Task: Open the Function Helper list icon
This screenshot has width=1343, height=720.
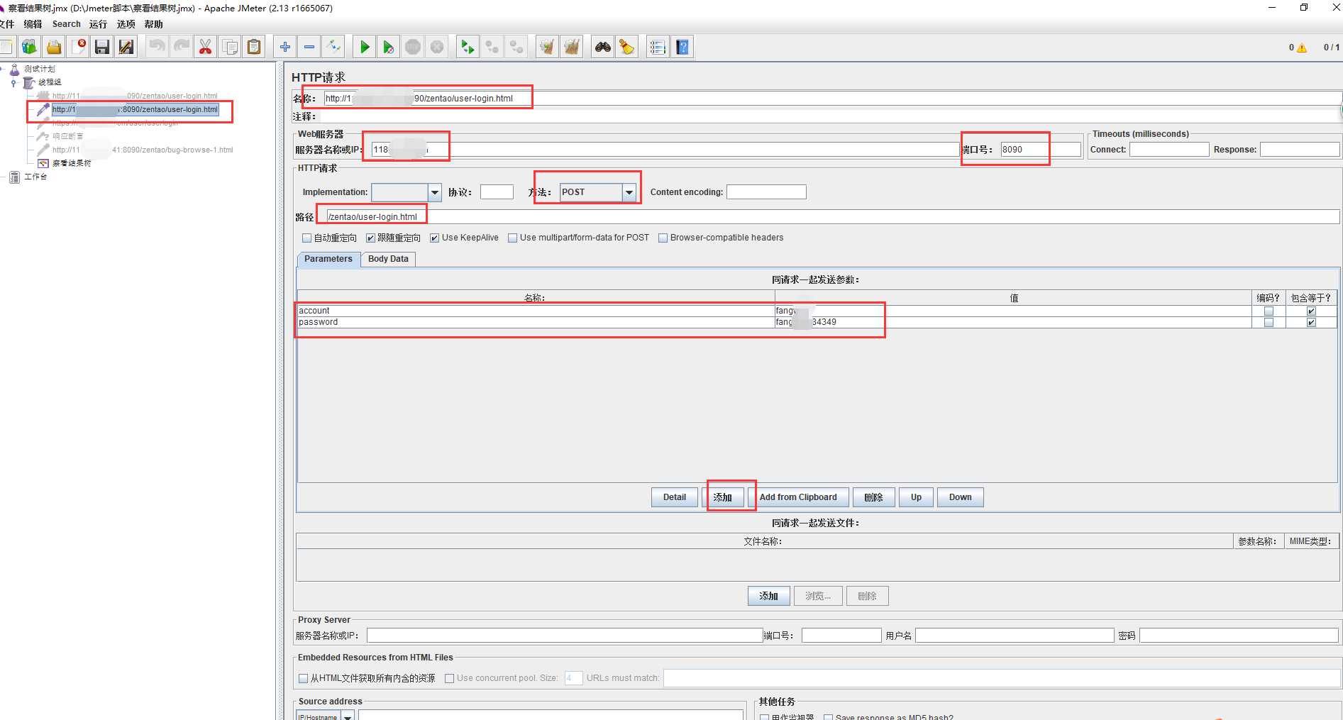Action: pyautogui.click(x=658, y=48)
